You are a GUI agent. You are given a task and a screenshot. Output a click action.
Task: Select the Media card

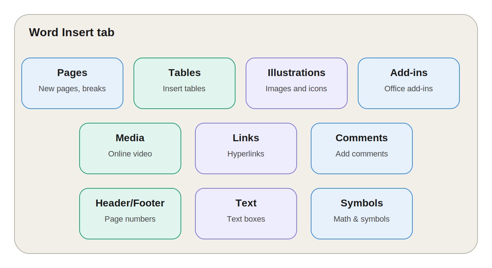(130, 148)
